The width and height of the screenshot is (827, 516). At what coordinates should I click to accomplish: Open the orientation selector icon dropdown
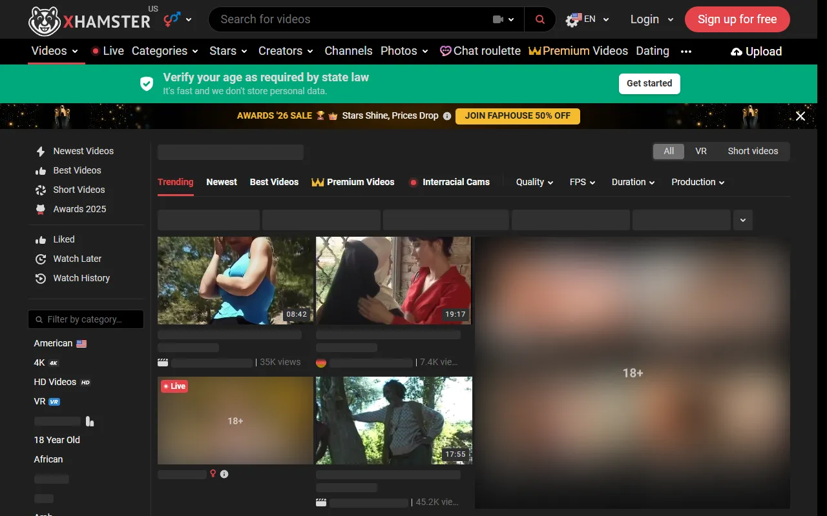(x=178, y=19)
